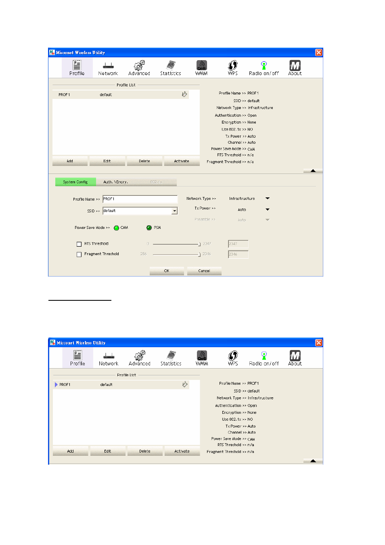Click "Network Type >> Infrastructure" info in upper window
Screen dimensions: 385x545
245,108
